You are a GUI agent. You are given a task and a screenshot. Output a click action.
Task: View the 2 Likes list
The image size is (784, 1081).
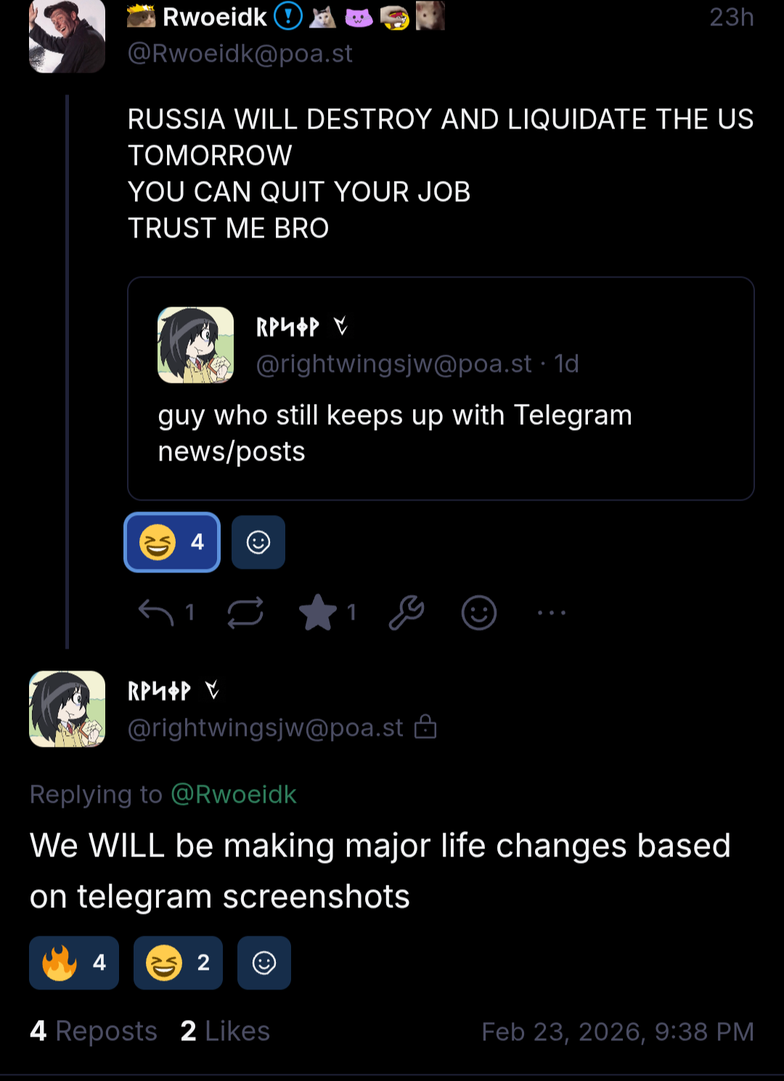point(225,1031)
